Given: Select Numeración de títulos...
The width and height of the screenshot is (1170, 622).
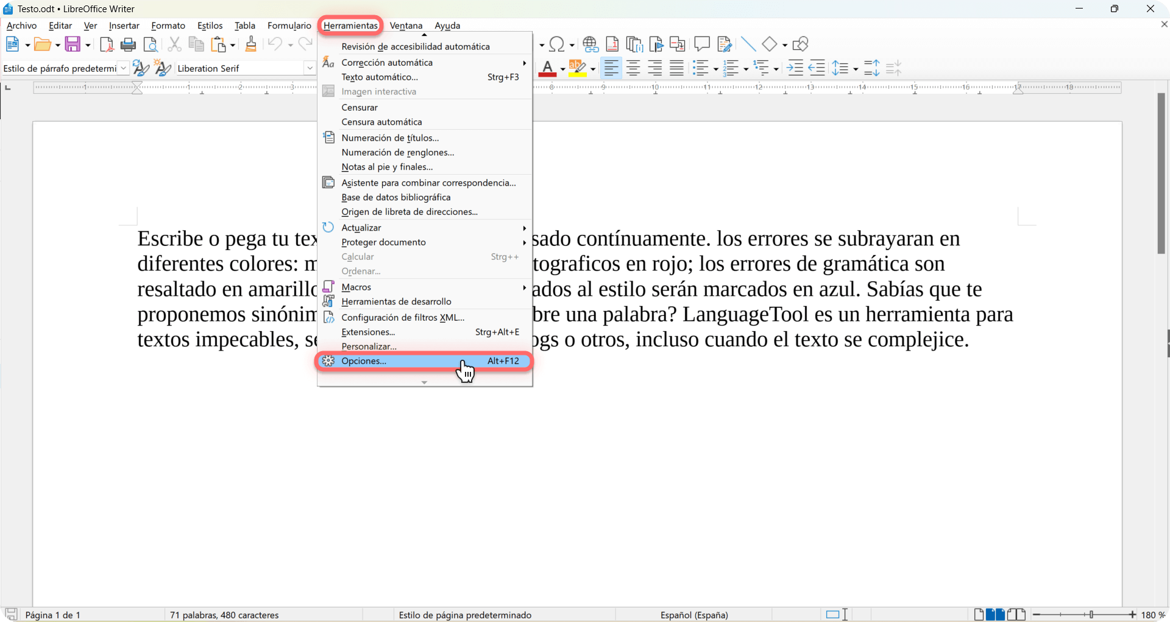Looking at the screenshot, I should click(425, 138).
